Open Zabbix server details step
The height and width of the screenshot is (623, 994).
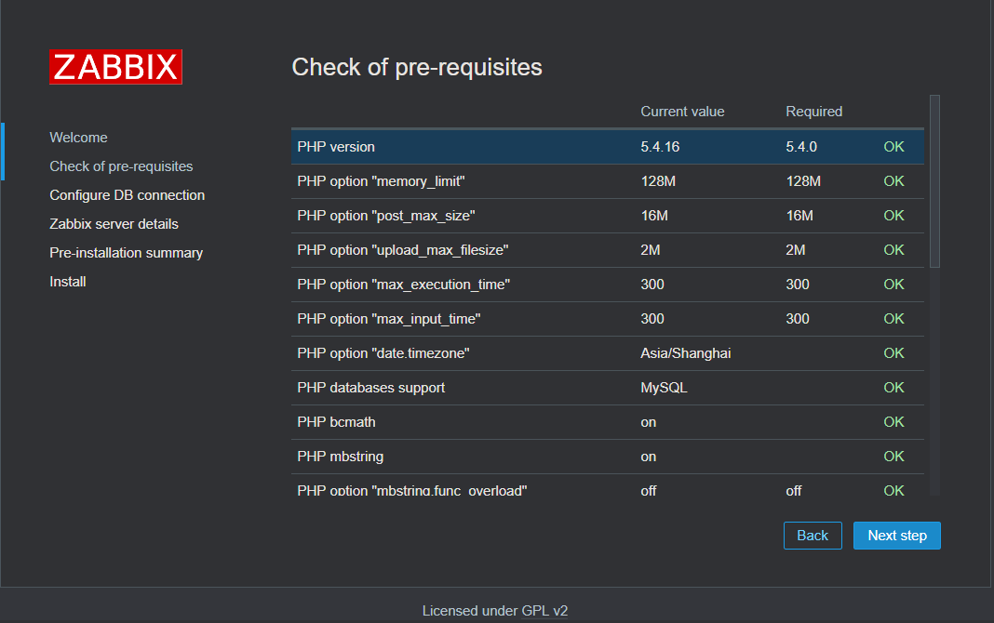[114, 224]
